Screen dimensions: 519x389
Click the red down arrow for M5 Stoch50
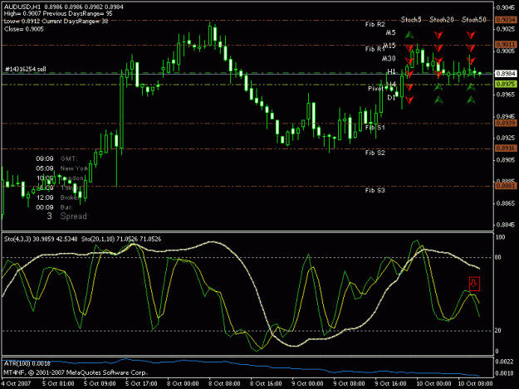click(471, 35)
